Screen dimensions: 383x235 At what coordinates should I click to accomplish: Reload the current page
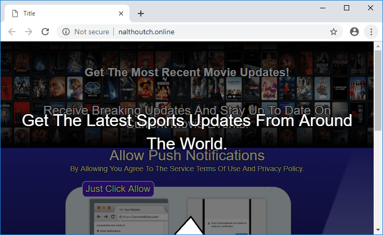coord(45,32)
